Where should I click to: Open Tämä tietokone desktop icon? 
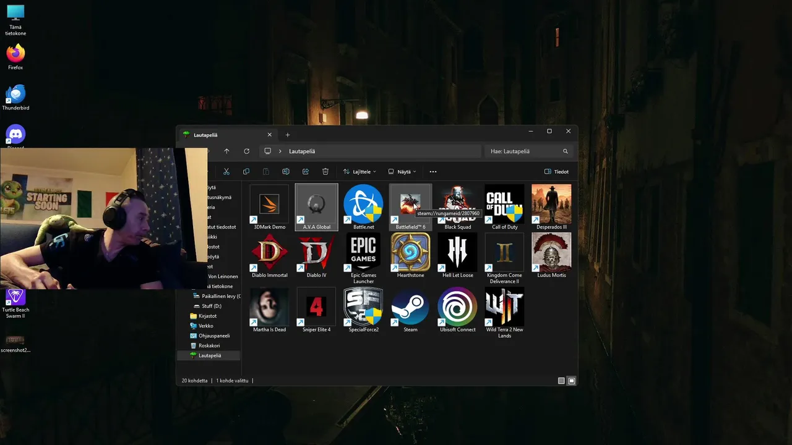click(x=15, y=20)
